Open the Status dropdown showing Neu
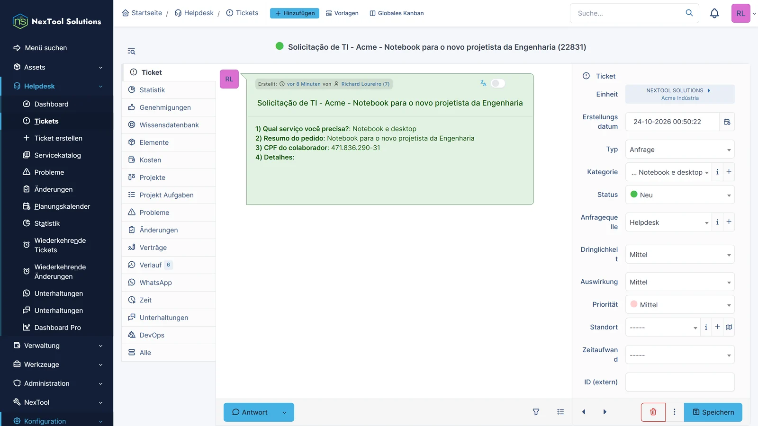 tap(680, 195)
